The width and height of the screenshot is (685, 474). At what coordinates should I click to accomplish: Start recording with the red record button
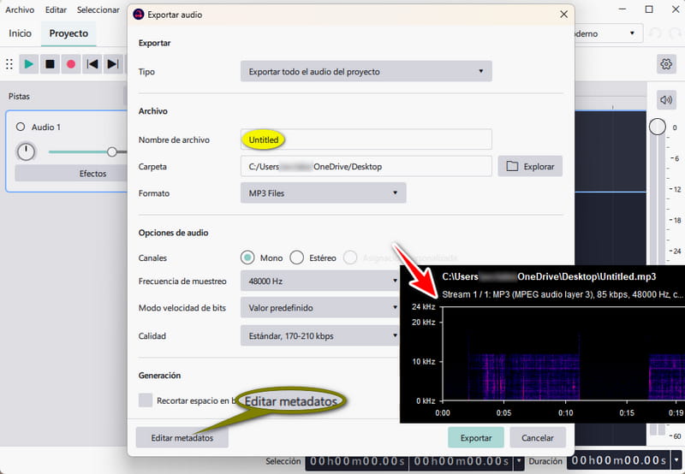(x=71, y=64)
